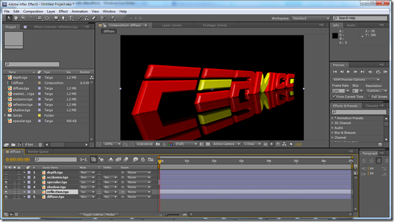Open the viewer resolution (Full) dropdown
Viewport: 394px width, 222px height.
186,144
